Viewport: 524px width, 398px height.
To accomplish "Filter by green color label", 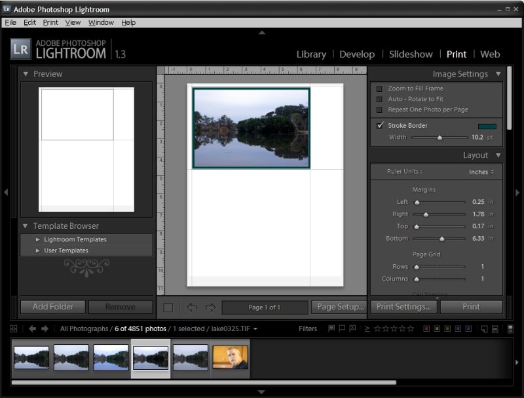I will 447,328.
